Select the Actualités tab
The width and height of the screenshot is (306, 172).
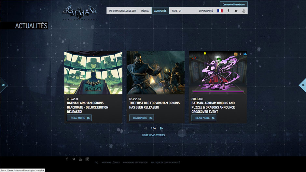pos(160,11)
